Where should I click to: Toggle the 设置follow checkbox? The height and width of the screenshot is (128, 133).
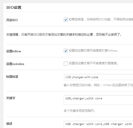point(66,51)
